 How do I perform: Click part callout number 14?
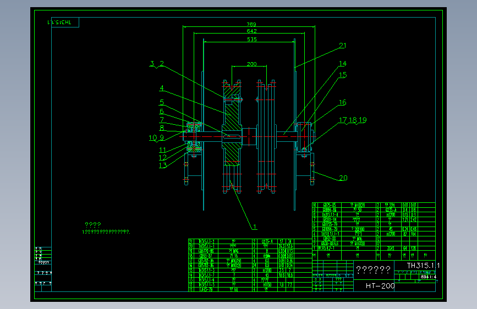click(343, 64)
